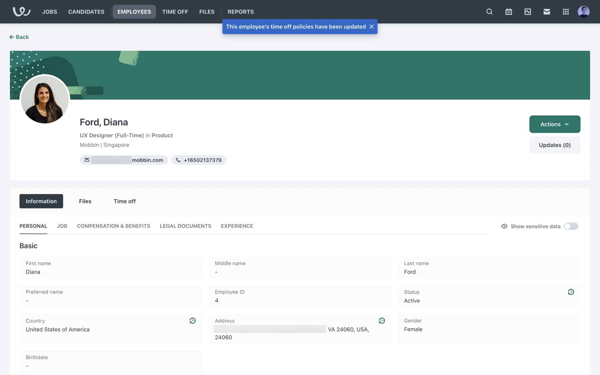Toggle the Show sensitive data switch
The width and height of the screenshot is (600, 375).
pyautogui.click(x=571, y=226)
